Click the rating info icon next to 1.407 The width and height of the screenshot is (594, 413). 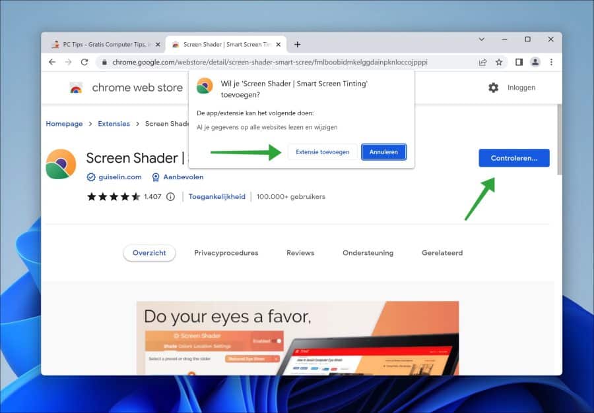pyautogui.click(x=170, y=197)
